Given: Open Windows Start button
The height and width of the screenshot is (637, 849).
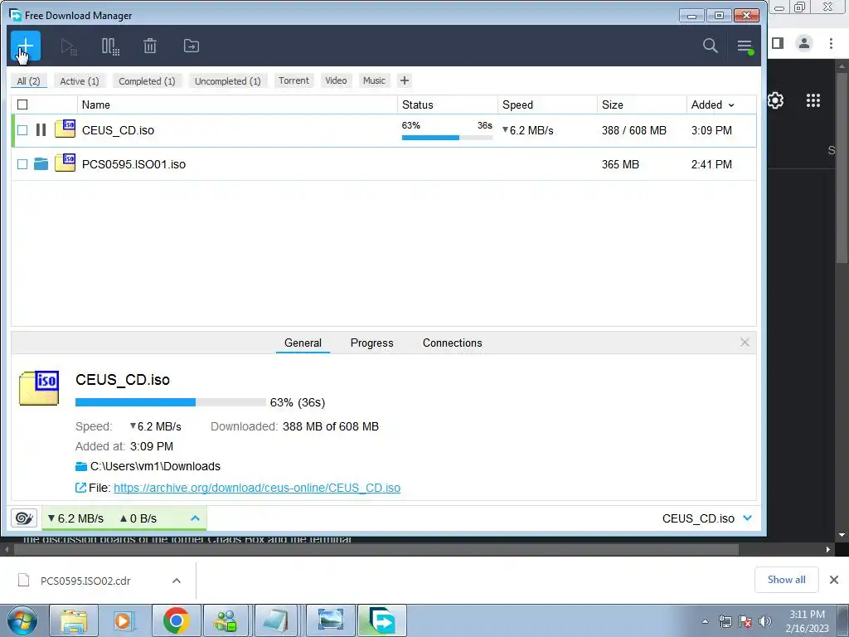Looking at the screenshot, I should click(x=22, y=620).
